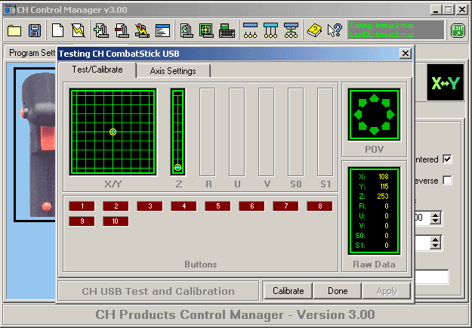Add a controller with the green-plus joystick icon

101,30
